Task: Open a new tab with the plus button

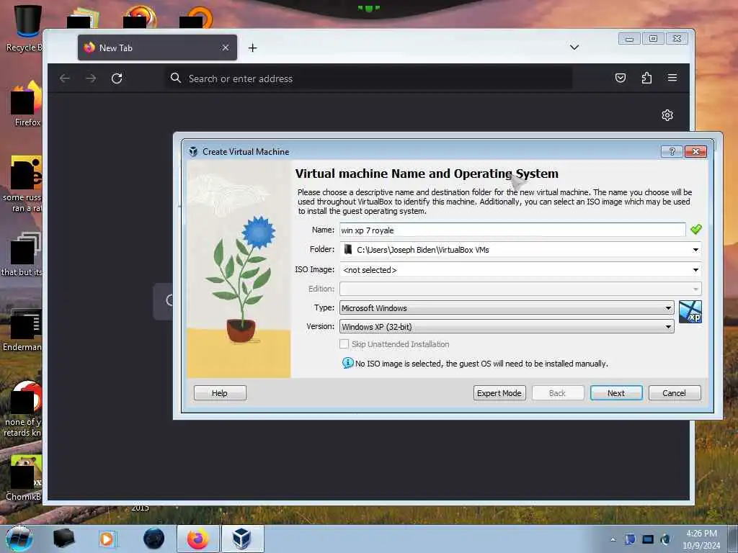Action: point(253,48)
